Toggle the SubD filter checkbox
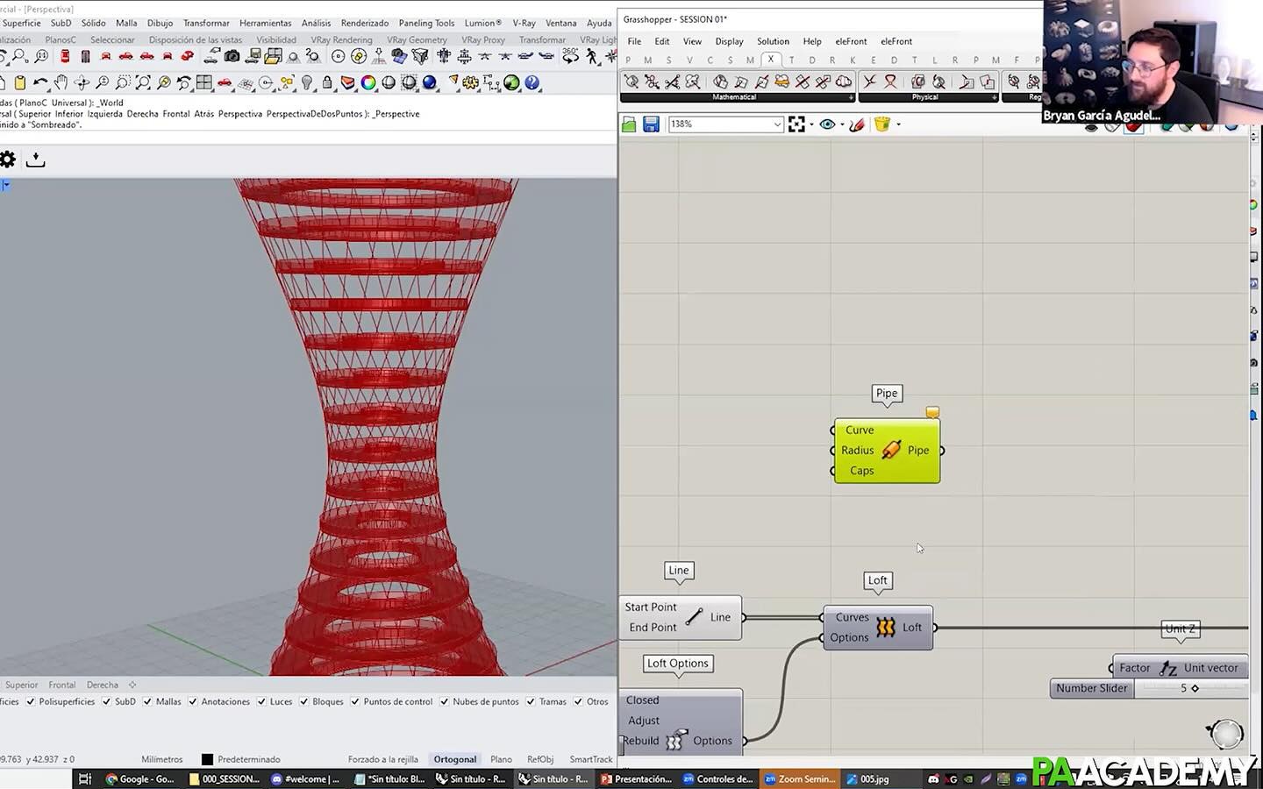Viewport: 1263px width, 789px height. point(106,701)
